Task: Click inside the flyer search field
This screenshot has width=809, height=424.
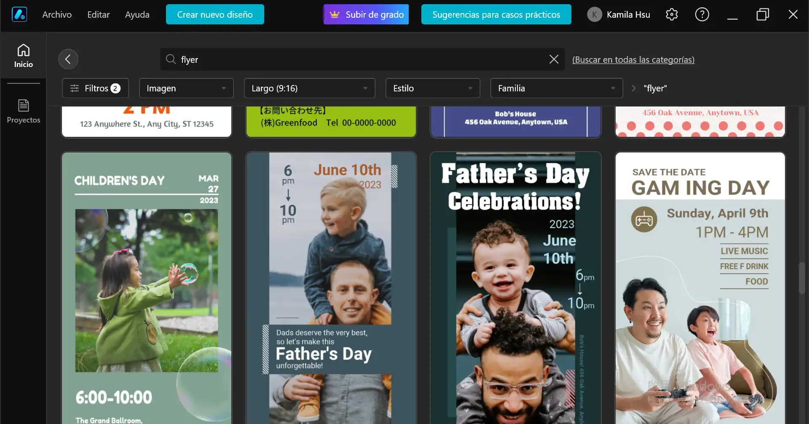Action: [362, 59]
